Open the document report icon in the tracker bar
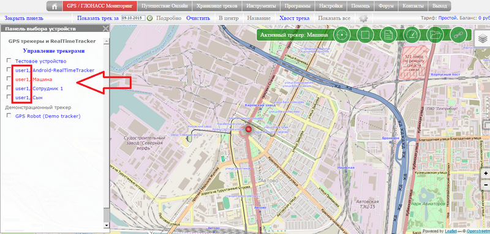 point(388,34)
